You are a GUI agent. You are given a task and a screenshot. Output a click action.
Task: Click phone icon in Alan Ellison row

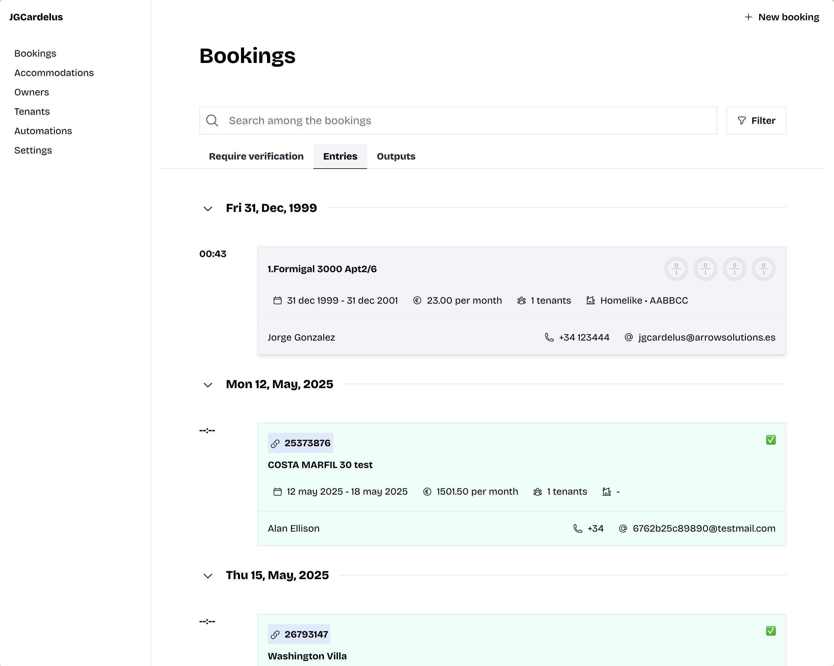click(x=578, y=529)
